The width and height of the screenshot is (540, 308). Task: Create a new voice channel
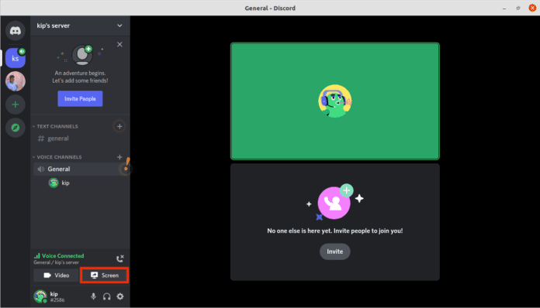coord(119,157)
